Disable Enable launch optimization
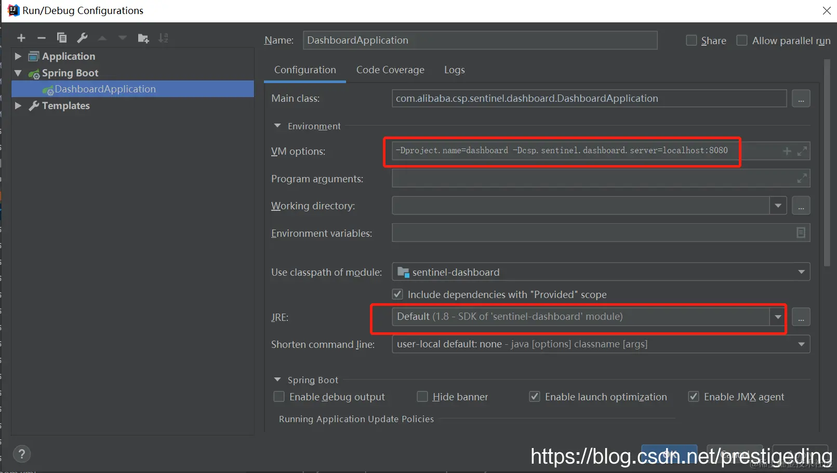 (x=534, y=397)
